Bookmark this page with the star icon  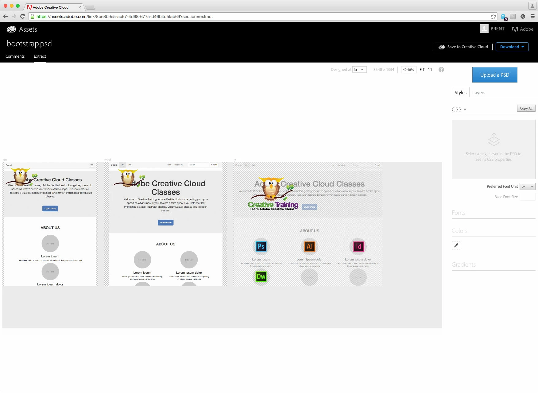coord(493,17)
